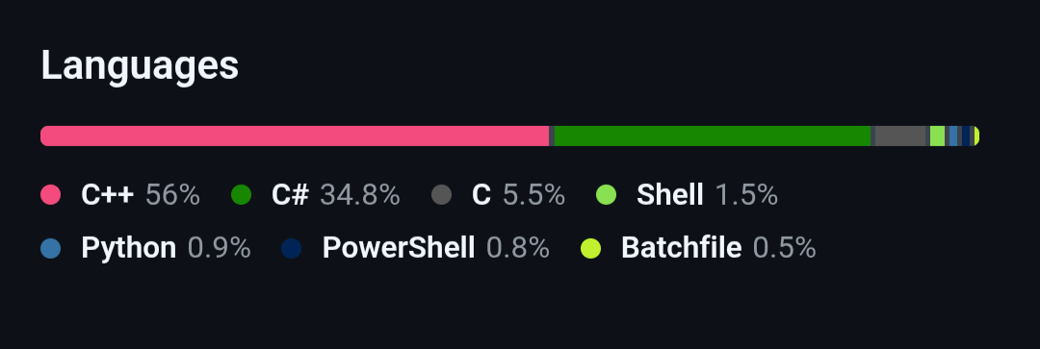Click the gray C language dot
Screen dimensions: 1040x349
click(441, 195)
